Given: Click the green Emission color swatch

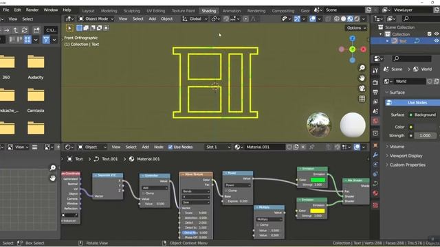Looking at the screenshot, I should 318,180.
